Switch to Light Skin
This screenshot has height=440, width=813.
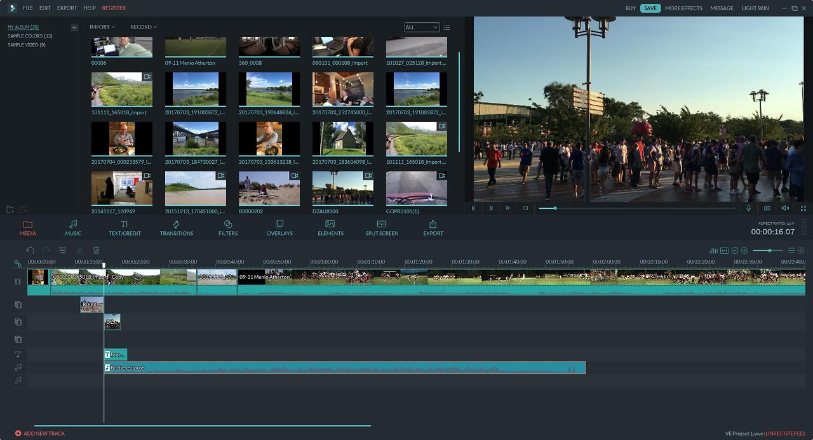[x=755, y=8]
